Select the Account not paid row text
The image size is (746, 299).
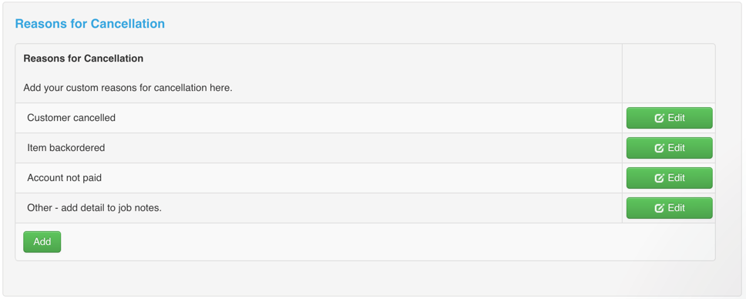click(x=64, y=178)
